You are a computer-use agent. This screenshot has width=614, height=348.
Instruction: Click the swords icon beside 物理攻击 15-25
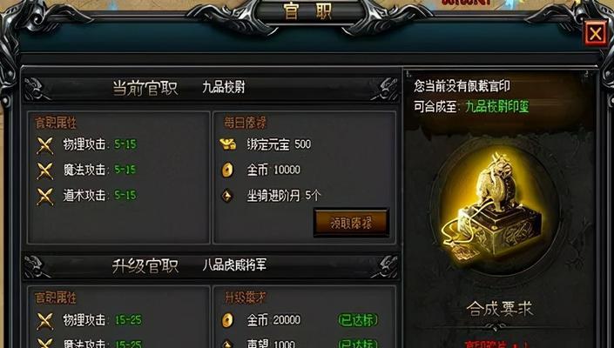pos(44,321)
